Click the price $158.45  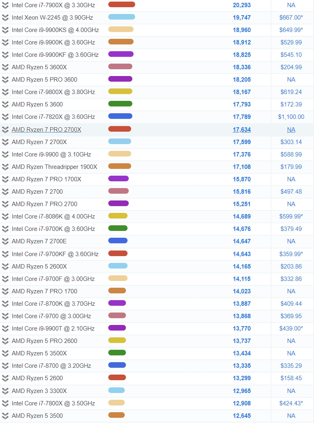(291, 378)
